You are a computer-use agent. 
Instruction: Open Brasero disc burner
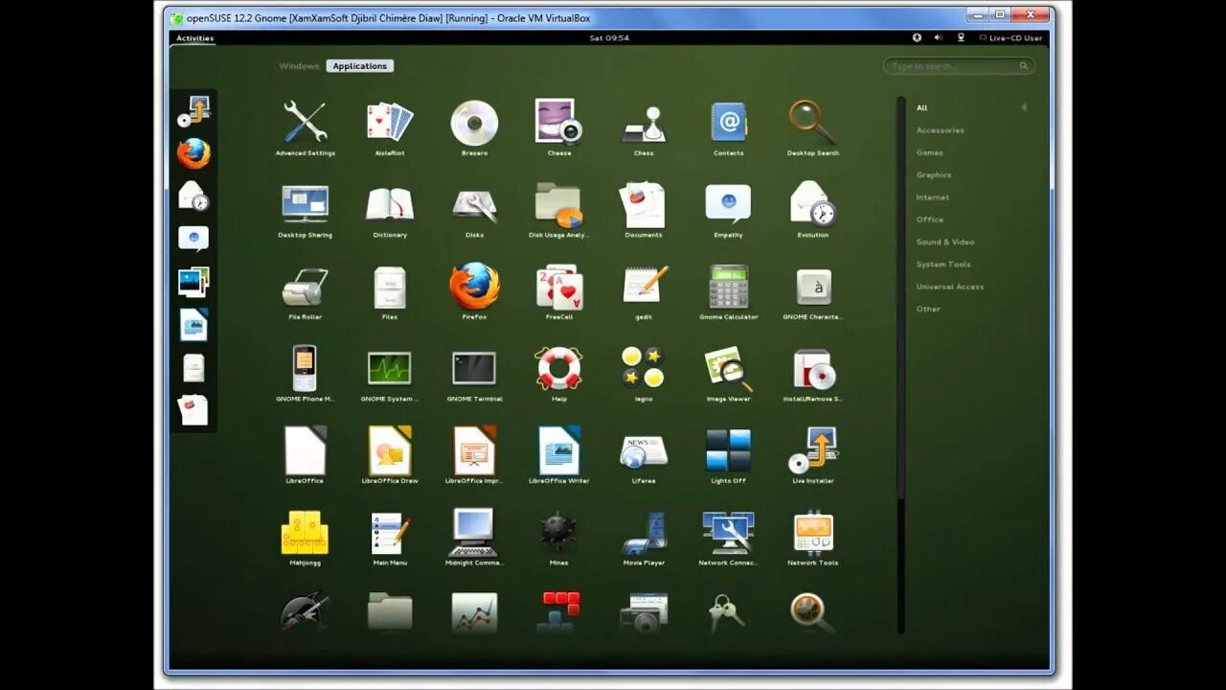pyautogui.click(x=474, y=127)
